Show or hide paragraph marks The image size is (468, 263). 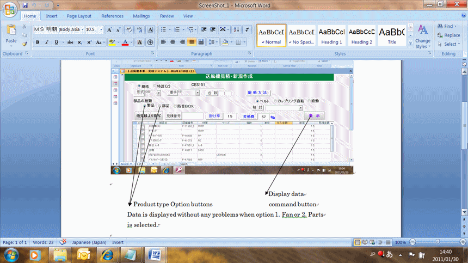[x=247, y=29]
